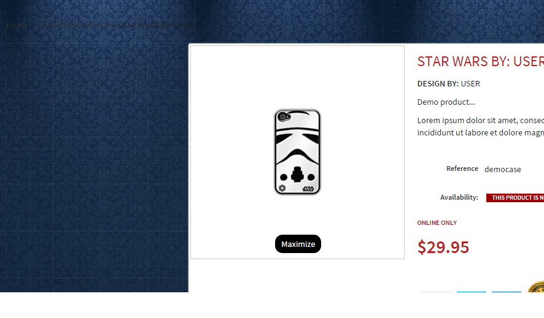Click the red availability status badge
544x318 pixels.
pyautogui.click(x=515, y=198)
